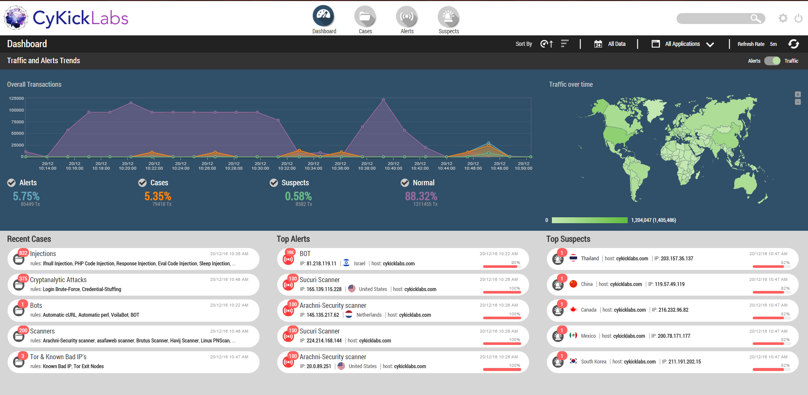Image resolution: width=808 pixels, height=395 pixels.
Task: Sort by volume bars icon
Action: 565,44
